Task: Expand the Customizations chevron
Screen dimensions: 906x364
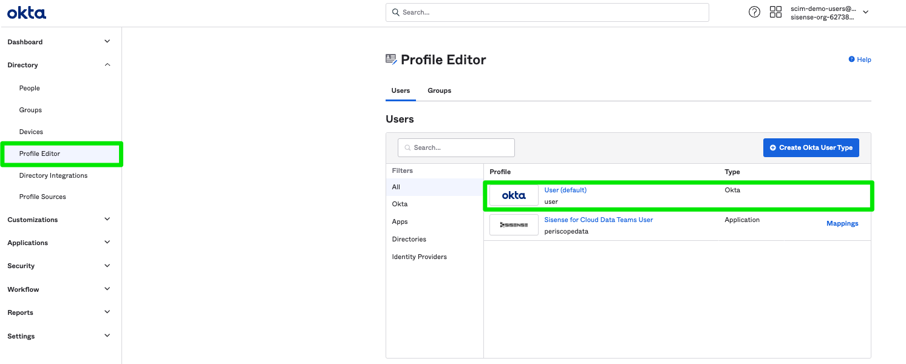Action: tap(107, 219)
